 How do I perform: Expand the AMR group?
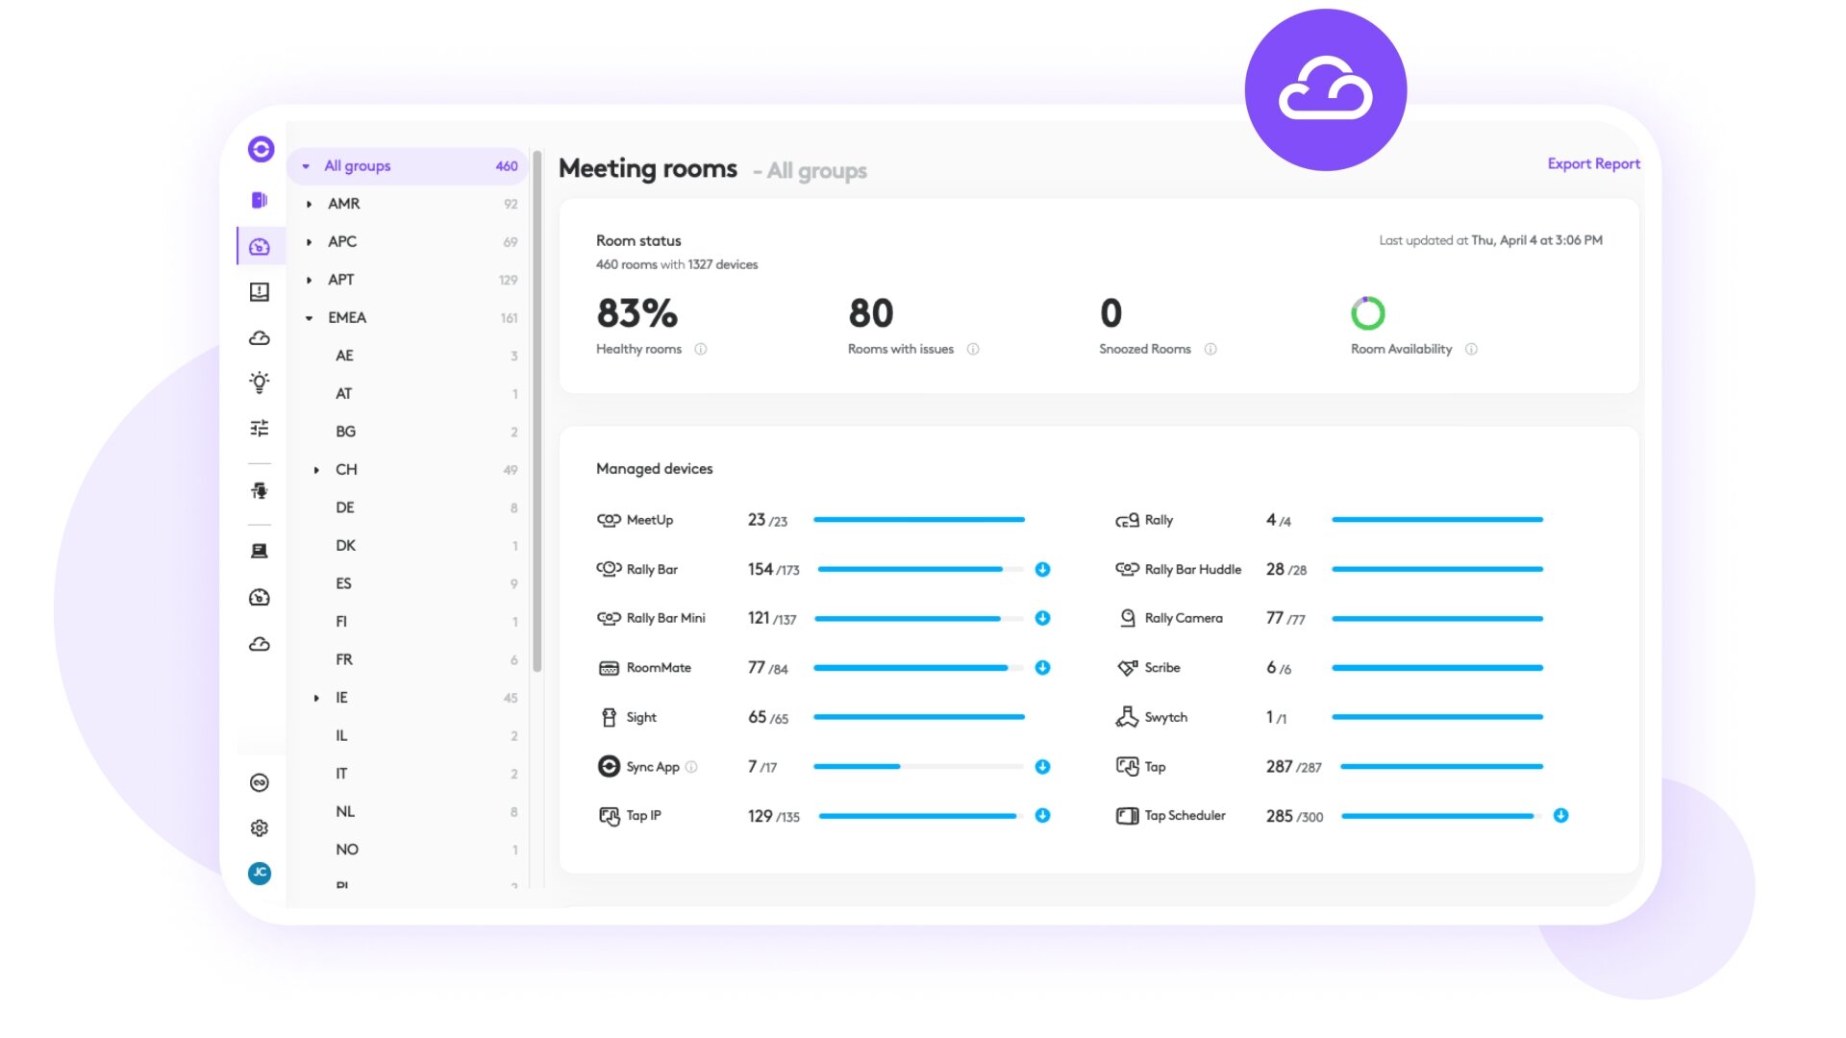click(309, 204)
